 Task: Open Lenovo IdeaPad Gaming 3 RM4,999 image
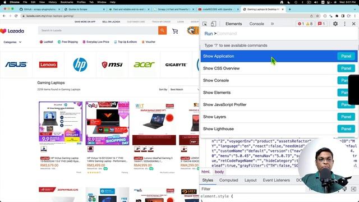[x=154, y=123]
